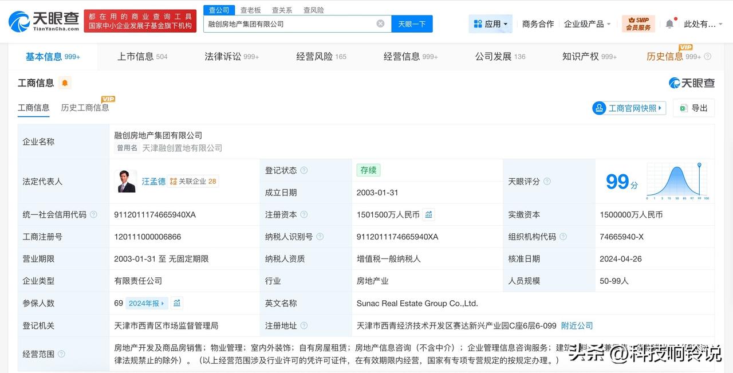Clear the search box with the X icon
This screenshot has height=373, width=733.
[380, 23]
